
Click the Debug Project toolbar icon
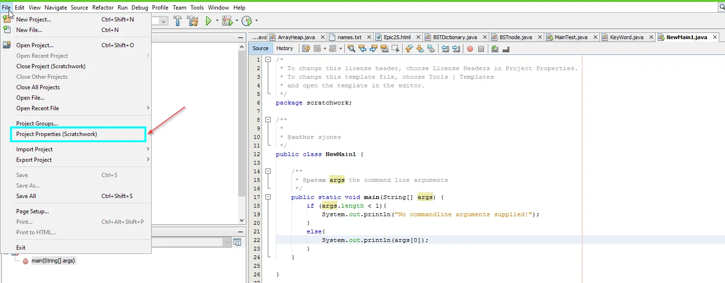tap(227, 21)
